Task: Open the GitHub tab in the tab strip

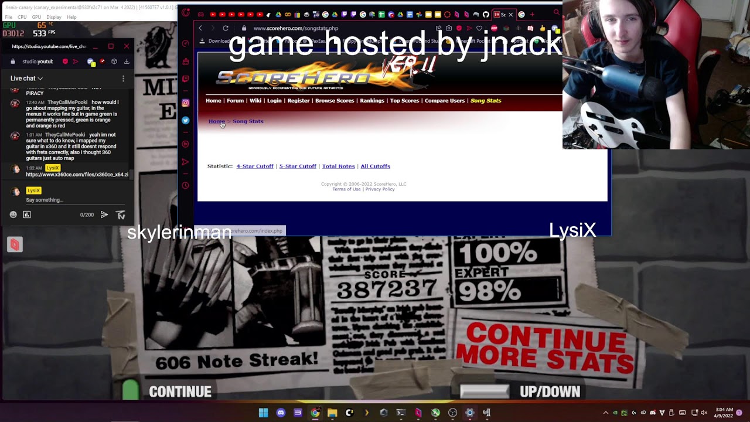Action: 486,15
